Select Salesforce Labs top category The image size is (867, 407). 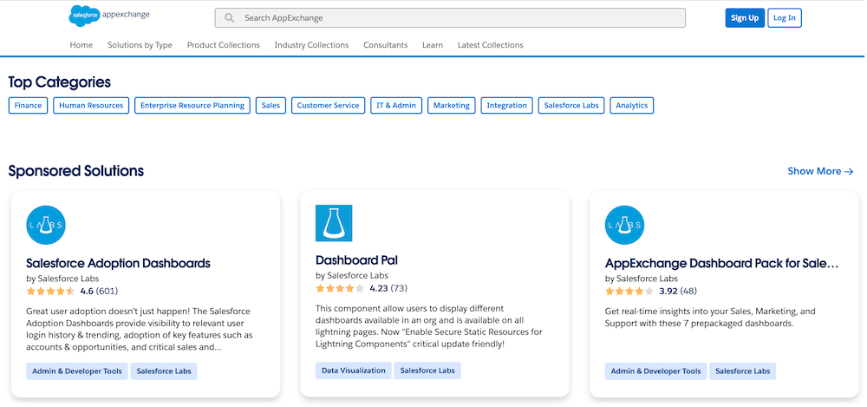[571, 105]
